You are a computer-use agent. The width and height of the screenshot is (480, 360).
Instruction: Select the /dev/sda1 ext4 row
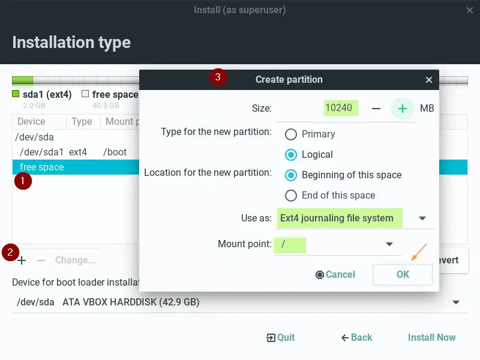(x=76, y=152)
